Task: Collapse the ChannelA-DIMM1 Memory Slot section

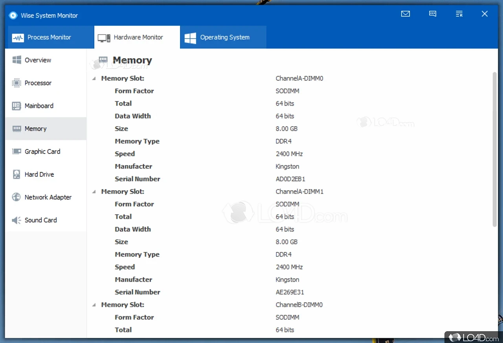Action: [94, 192]
